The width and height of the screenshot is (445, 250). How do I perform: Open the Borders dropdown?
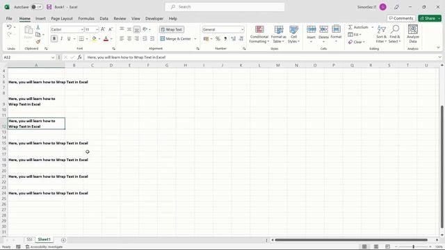[86, 39]
